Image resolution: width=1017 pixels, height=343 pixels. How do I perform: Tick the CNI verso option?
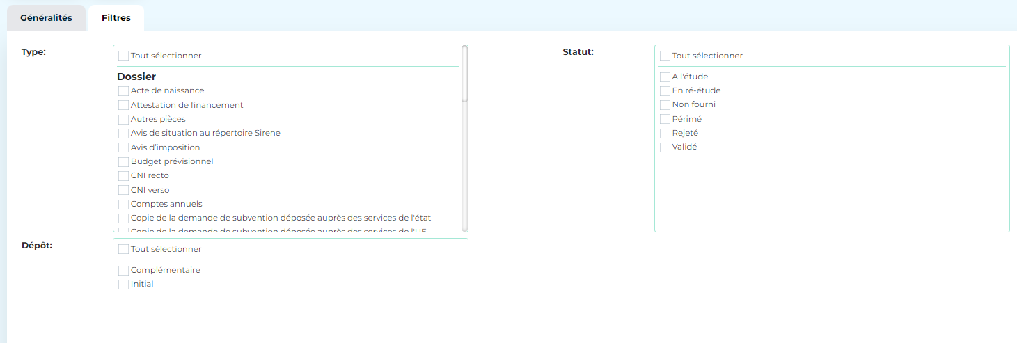point(124,190)
